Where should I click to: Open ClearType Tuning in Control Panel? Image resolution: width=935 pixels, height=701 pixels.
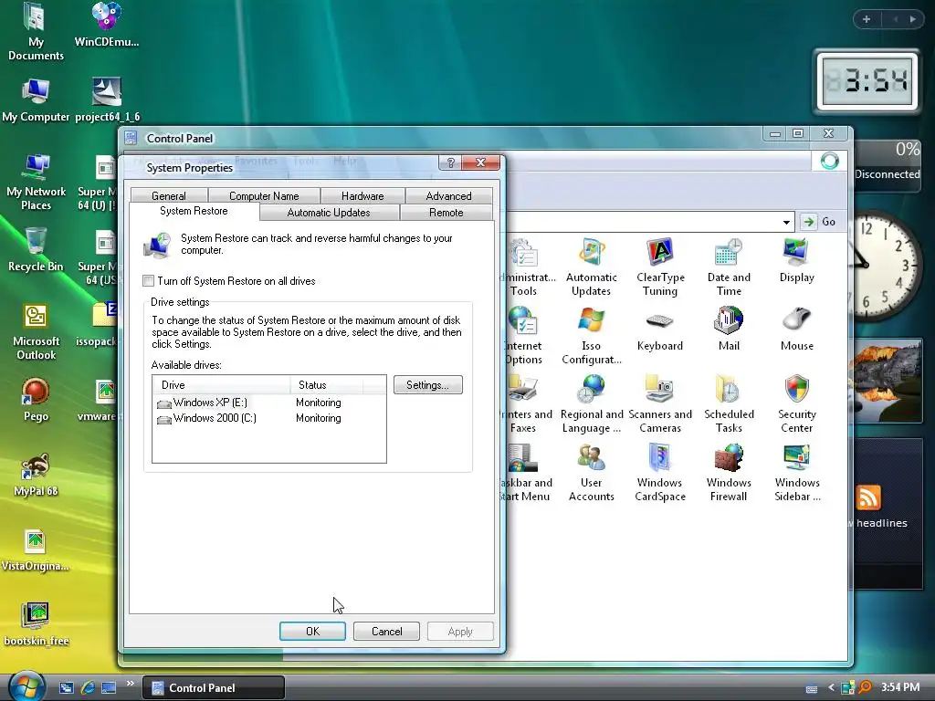tap(660, 267)
